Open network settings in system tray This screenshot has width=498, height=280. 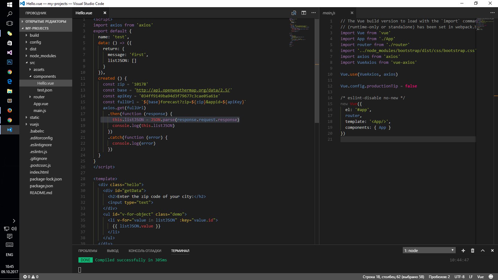(x=6, y=229)
